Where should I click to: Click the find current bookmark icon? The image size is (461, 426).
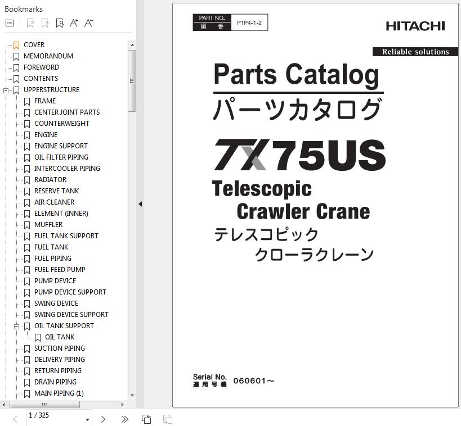pos(60,23)
